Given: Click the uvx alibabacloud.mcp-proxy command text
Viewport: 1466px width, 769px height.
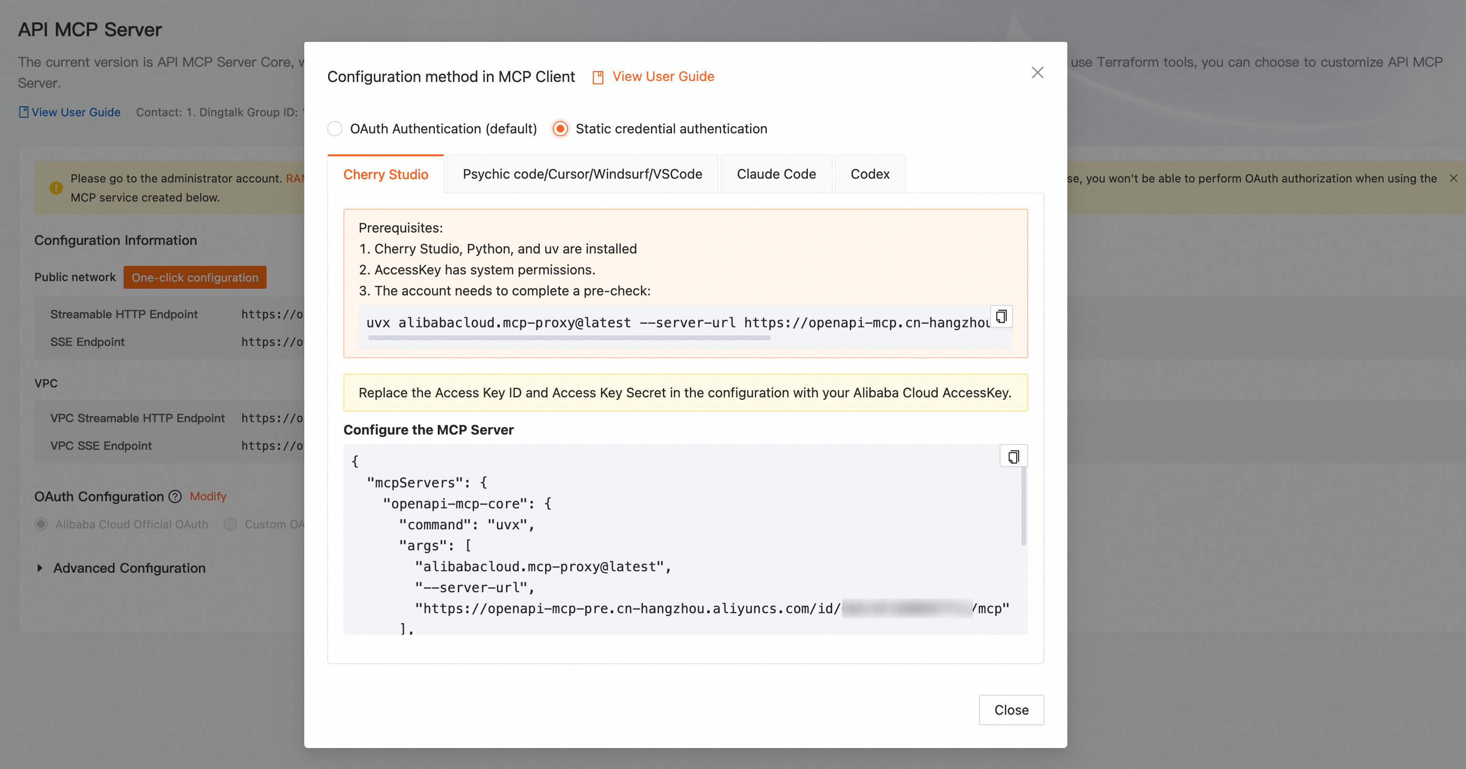Looking at the screenshot, I should click(678, 323).
